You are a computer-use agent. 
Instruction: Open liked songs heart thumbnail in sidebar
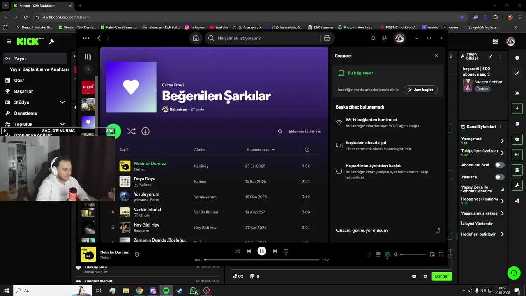(88, 122)
